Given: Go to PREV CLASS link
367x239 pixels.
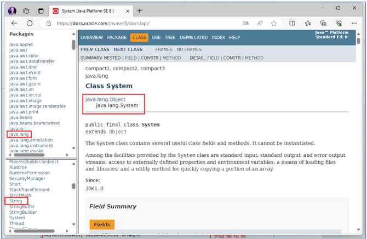Looking at the screenshot, I should (x=95, y=49).
